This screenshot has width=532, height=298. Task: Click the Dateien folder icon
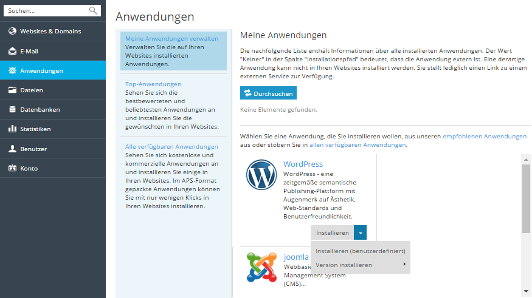pyautogui.click(x=12, y=90)
